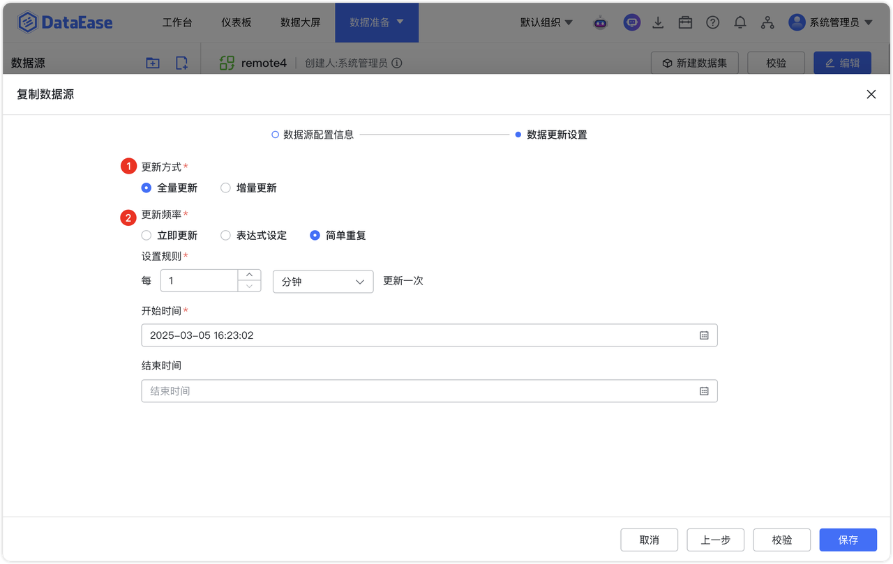Viewport: 893px width, 564px height.
Task: Click the creator info circle icon
Action: [397, 63]
